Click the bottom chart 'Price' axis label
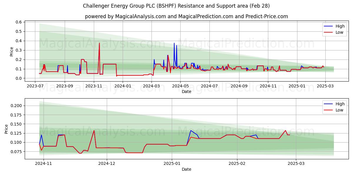The image size is (353, 176). pos(6,129)
